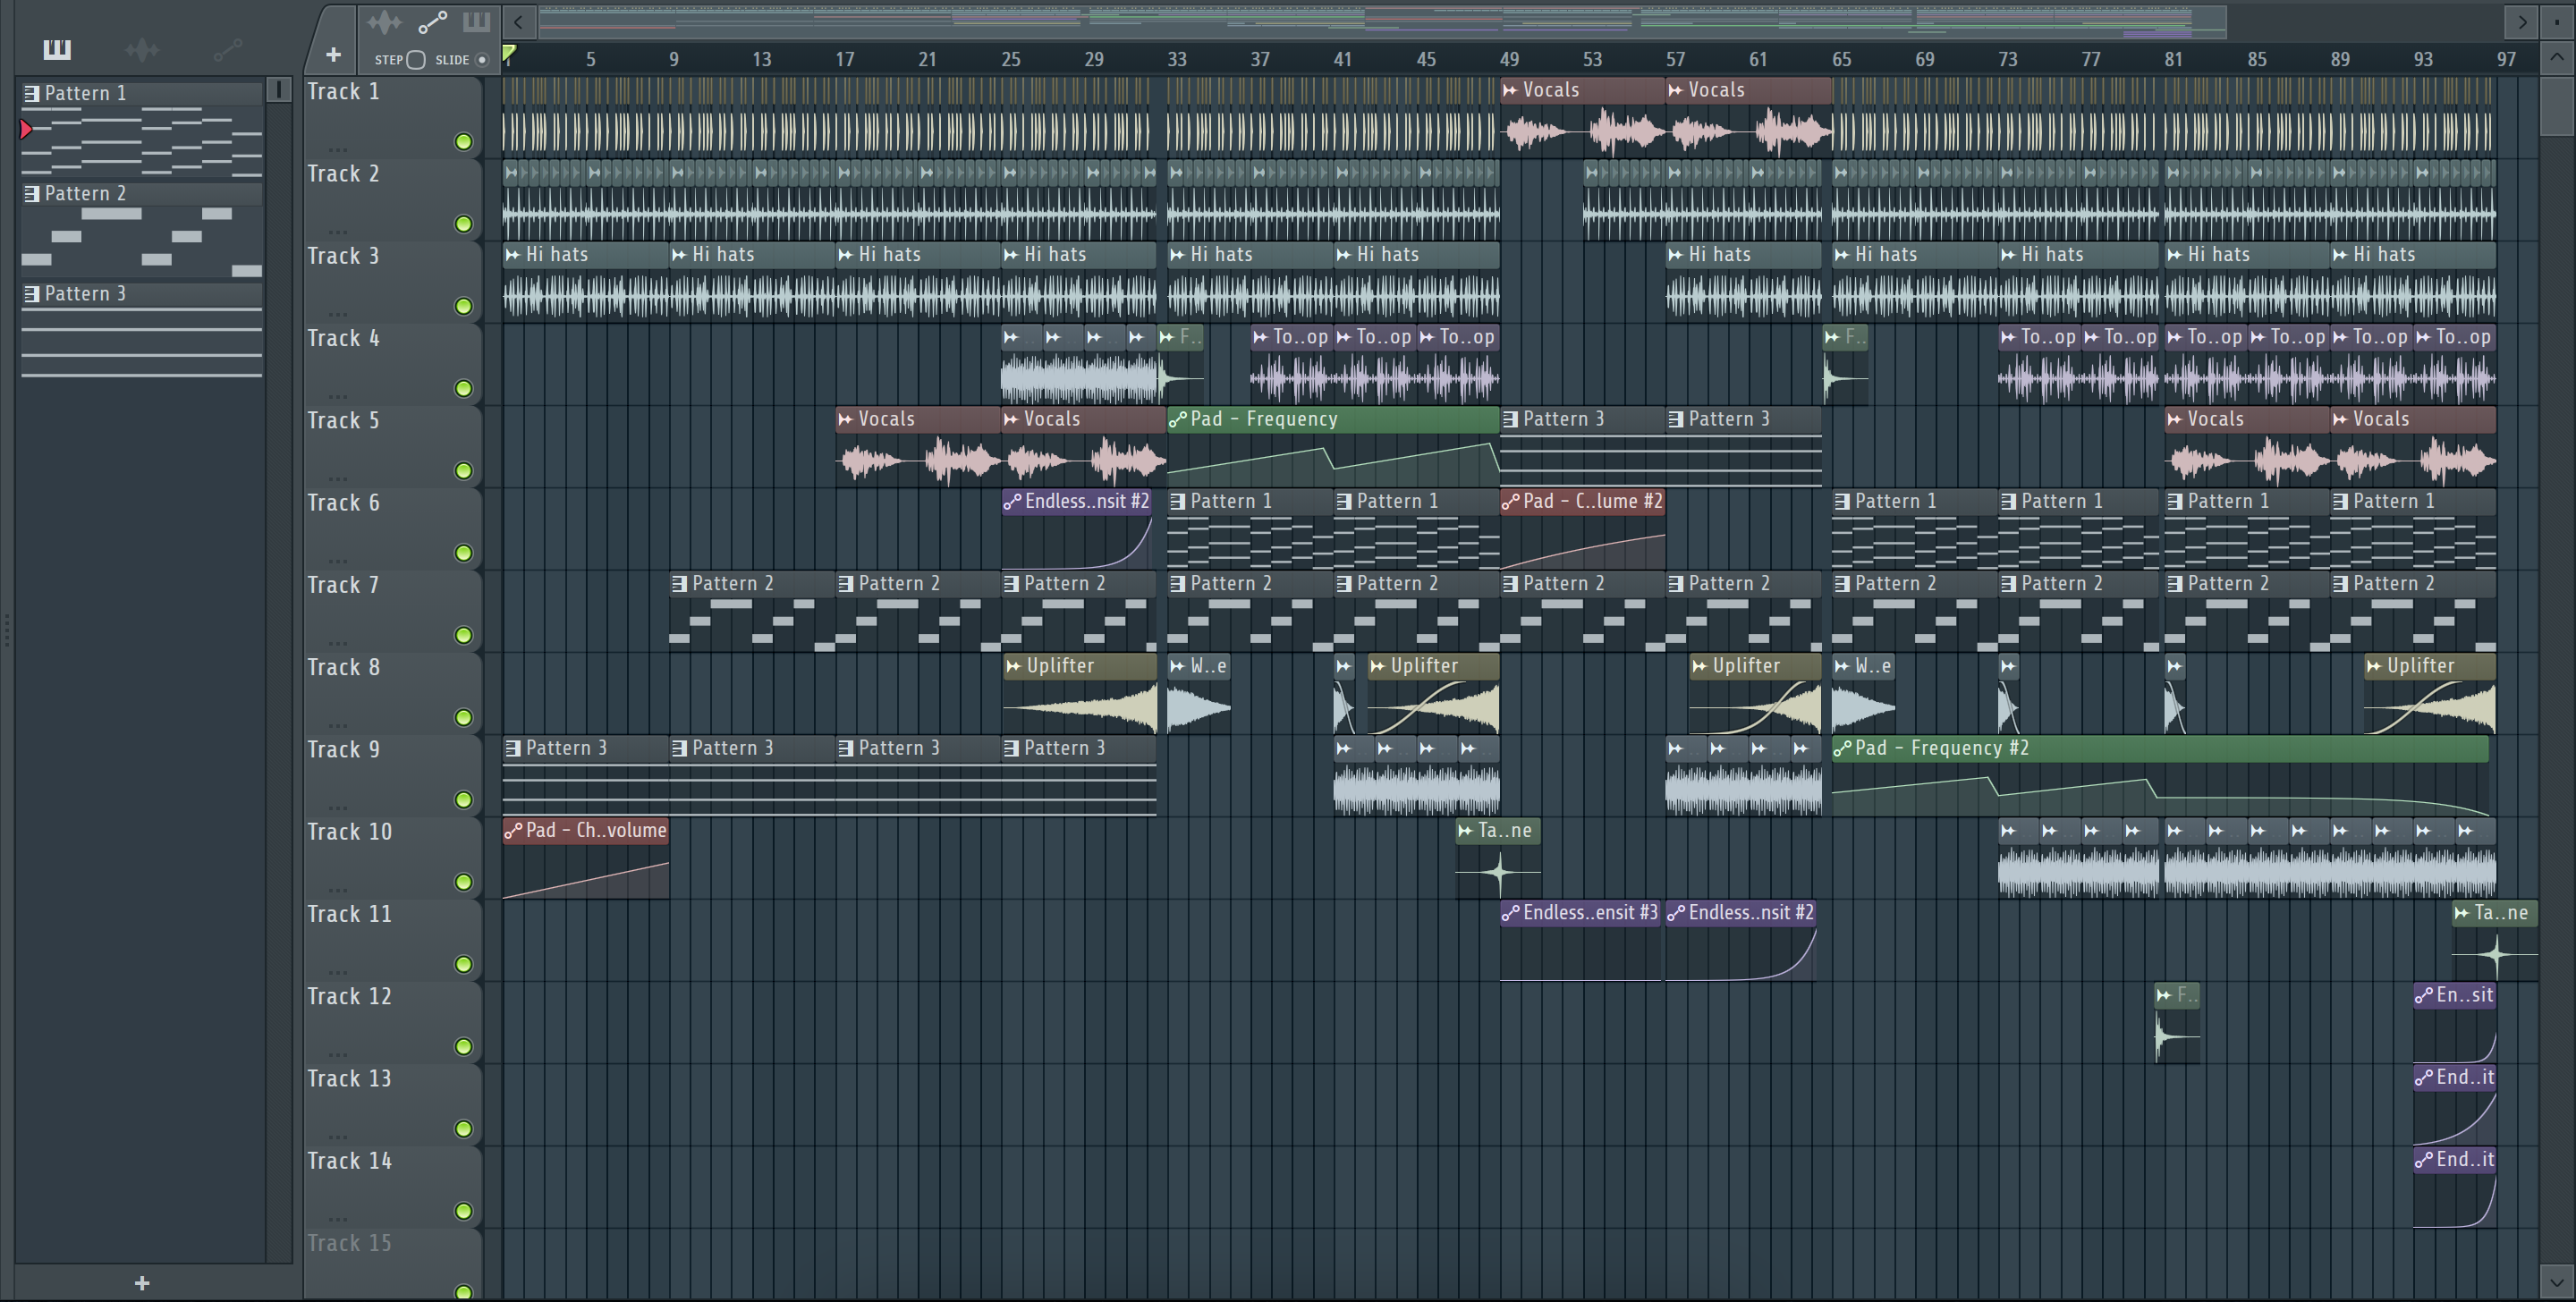Click the vertical scrollbar thumb of the playlist
The image size is (2576, 1302).
pos(2556,106)
